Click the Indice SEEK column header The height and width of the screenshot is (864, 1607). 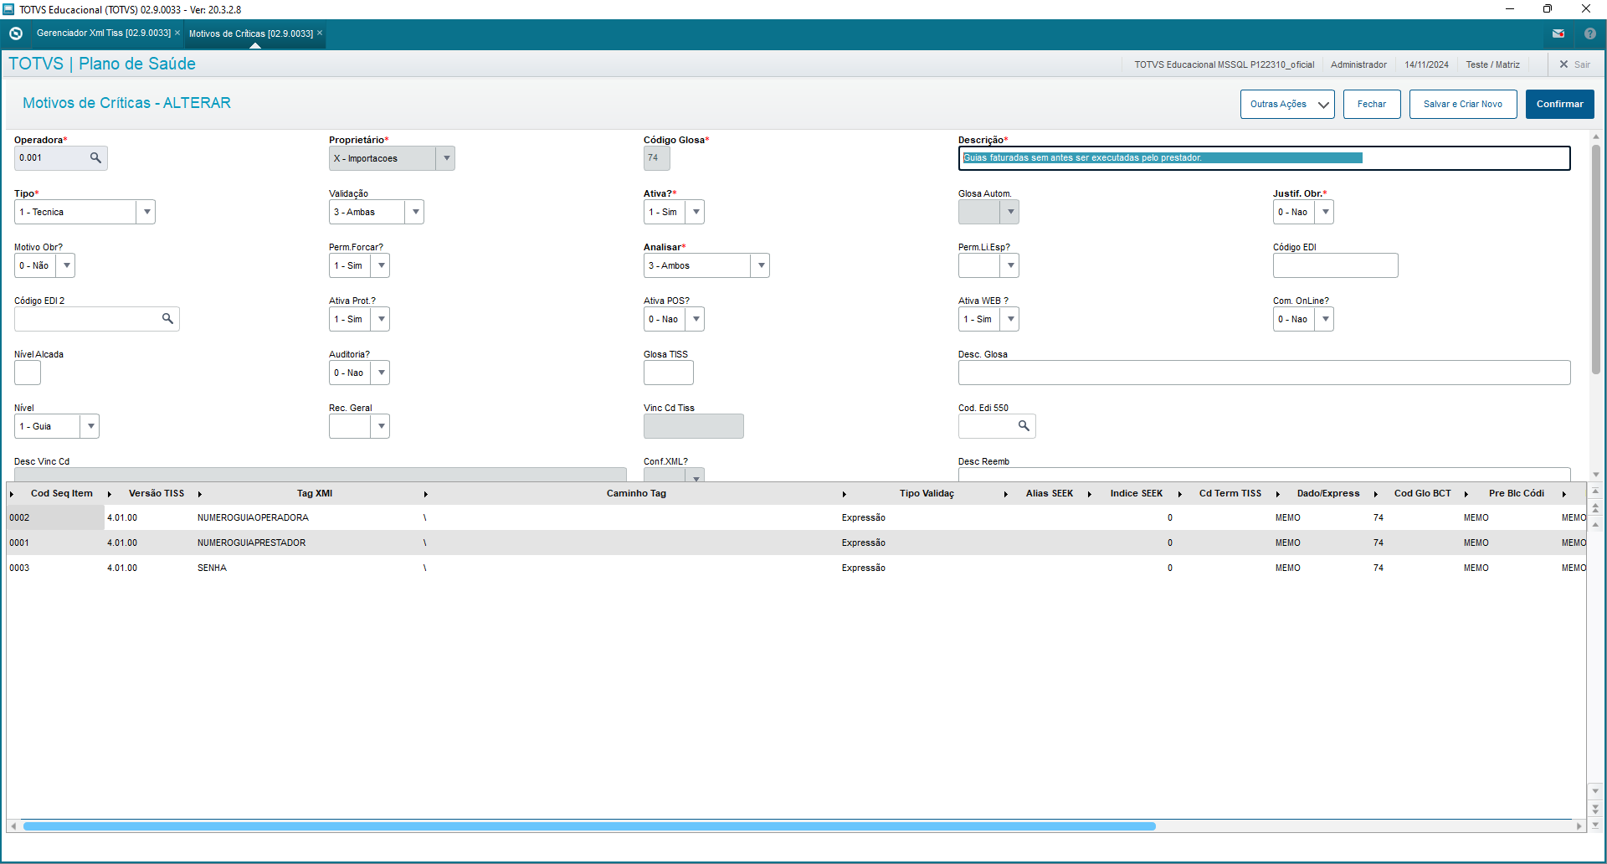coord(1137,494)
